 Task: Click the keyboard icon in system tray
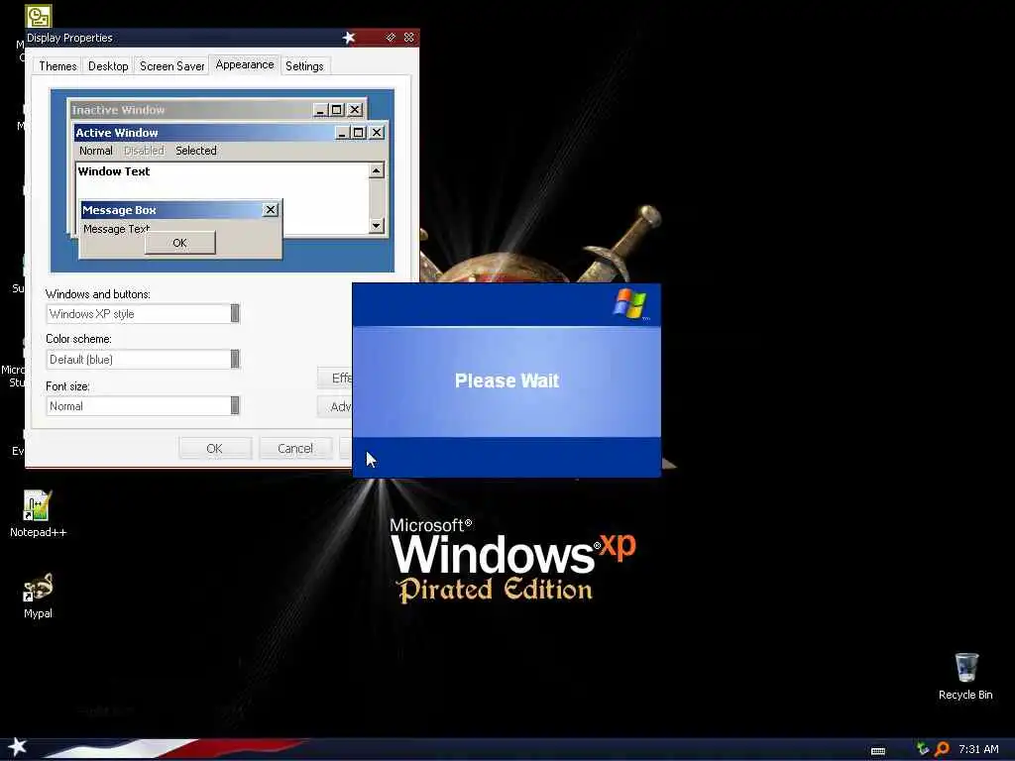click(878, 751)
